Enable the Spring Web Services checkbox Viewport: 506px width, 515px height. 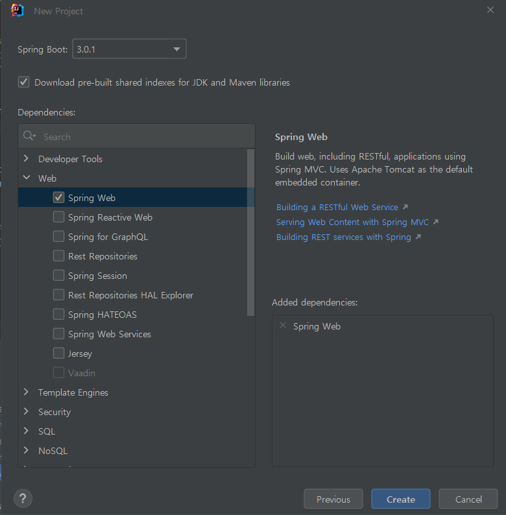58,333
